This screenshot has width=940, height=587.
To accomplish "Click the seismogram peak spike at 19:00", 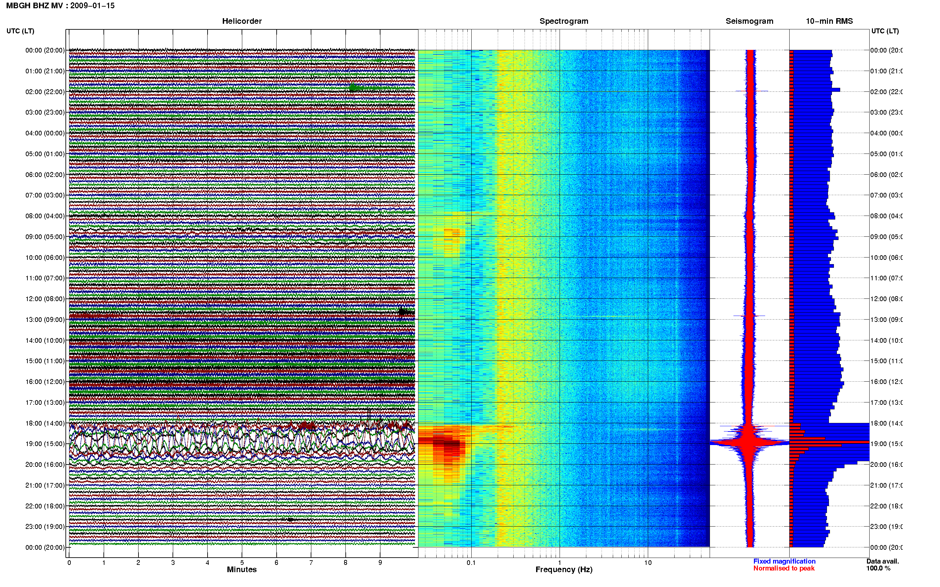I will [750, 442].
